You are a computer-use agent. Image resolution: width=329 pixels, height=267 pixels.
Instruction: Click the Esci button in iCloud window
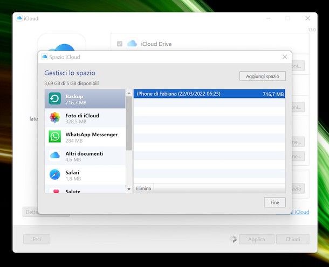tap(37, 239)
